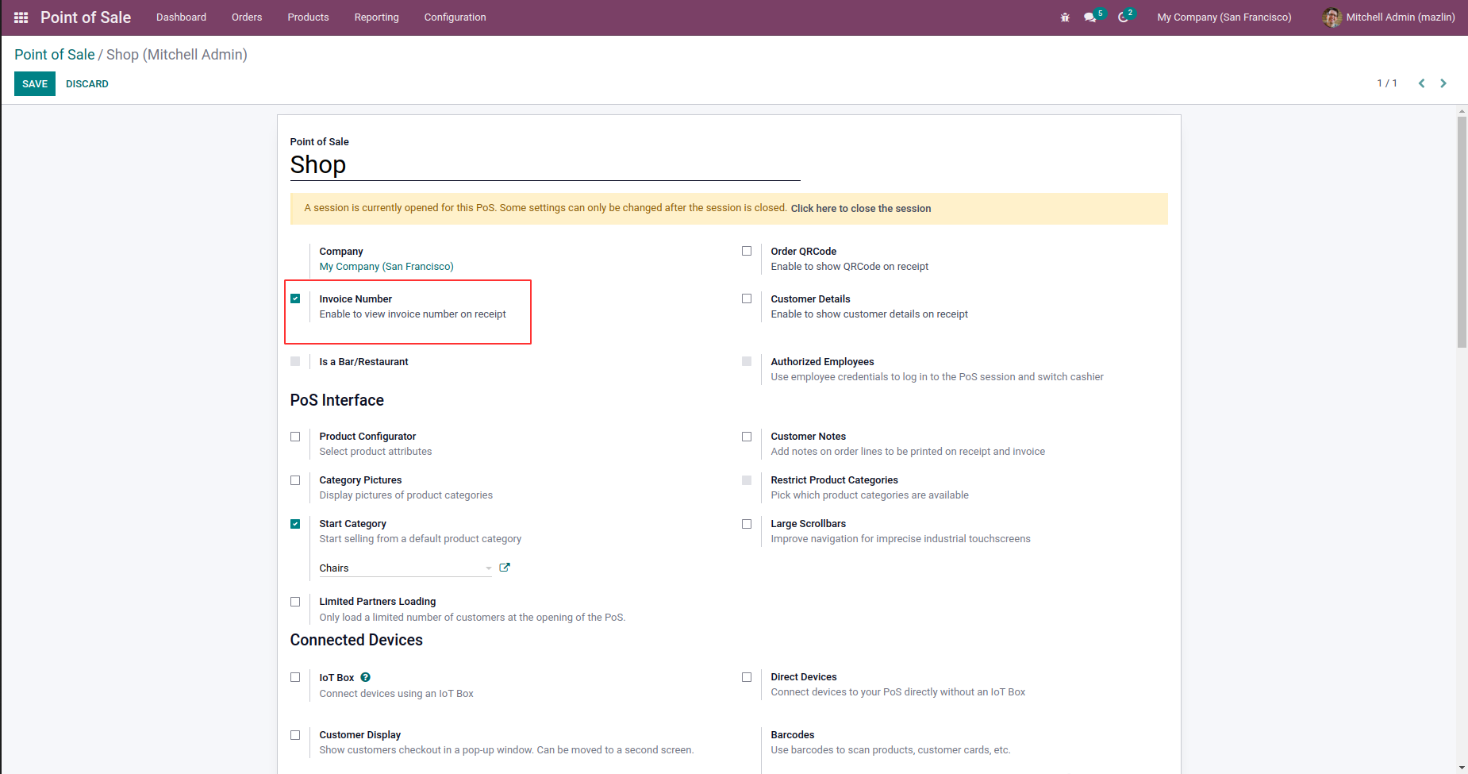
Task: Uncheck the Invoice Number checkbox
Action: 295,298
